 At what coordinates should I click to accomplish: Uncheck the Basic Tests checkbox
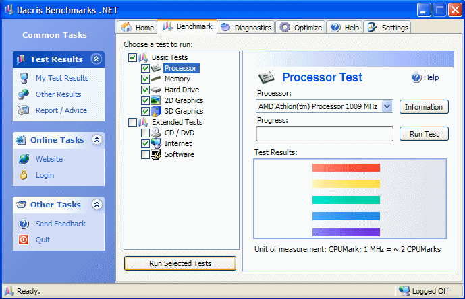click(132, 57)
